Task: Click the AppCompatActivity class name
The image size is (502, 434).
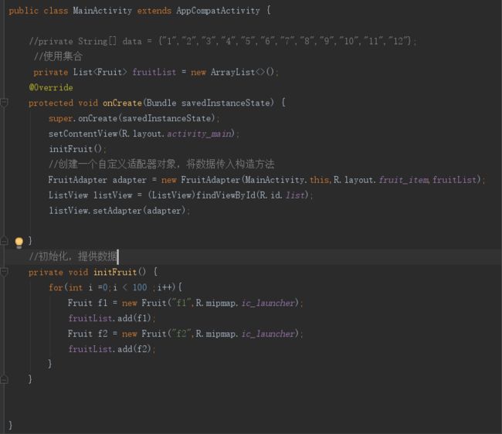Action: point(218,11)
